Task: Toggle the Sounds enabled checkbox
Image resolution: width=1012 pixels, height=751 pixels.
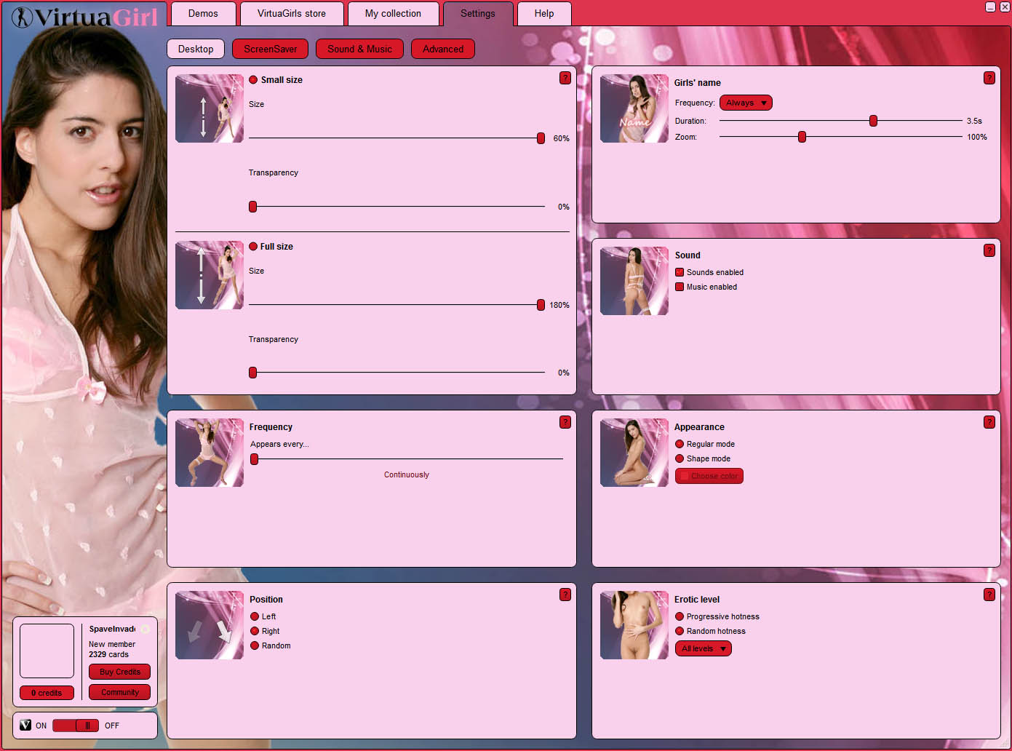Action: click(680, 272)
